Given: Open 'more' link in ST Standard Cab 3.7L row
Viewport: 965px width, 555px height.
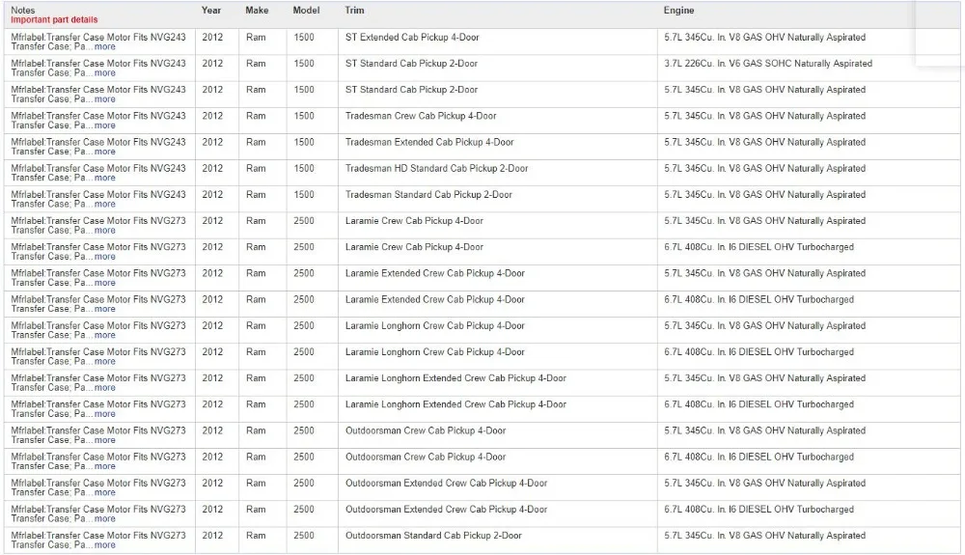Looking at the screenshot, I should click(x=104, y=73).
